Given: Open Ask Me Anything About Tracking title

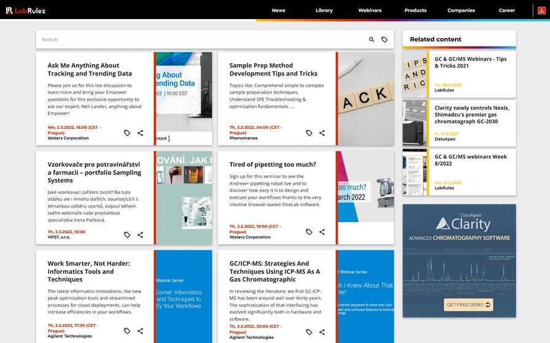Looking at the screenshot, I should (x=90, y=69).
